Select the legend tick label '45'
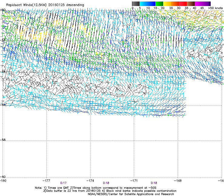Screen dimensions: 224x196 [x=202, y=8]
